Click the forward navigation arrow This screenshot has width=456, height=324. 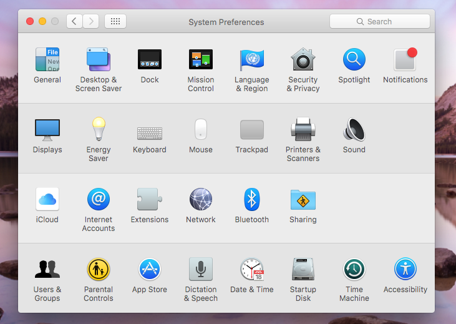click(90, 21)
